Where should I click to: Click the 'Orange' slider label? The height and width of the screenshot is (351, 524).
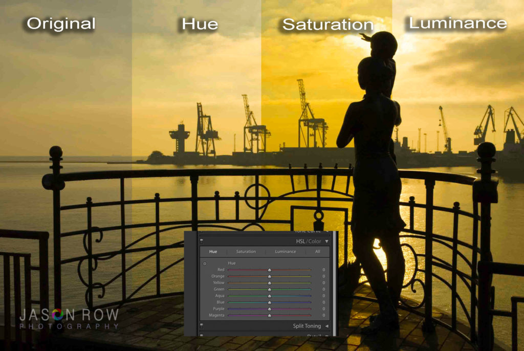tap(218, 276)
